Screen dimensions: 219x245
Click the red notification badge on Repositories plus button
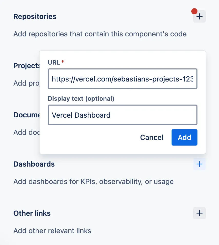[195, 11]
